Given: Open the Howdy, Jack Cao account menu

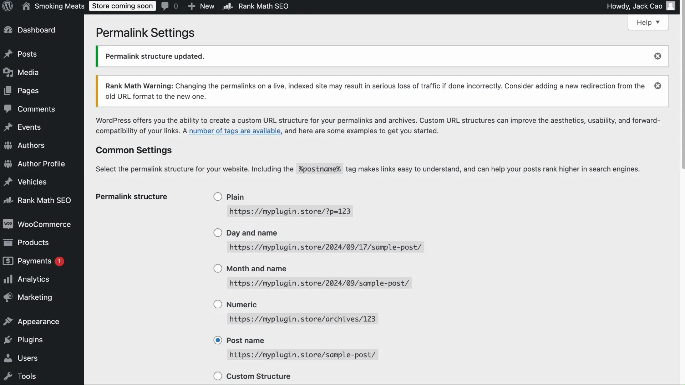Looking at the screenshot, I should point(641,6).
